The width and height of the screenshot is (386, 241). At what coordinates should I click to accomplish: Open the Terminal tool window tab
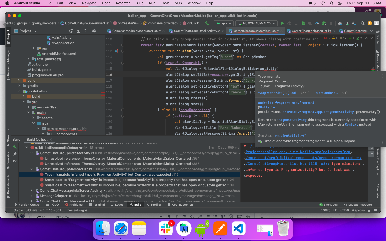96,205
